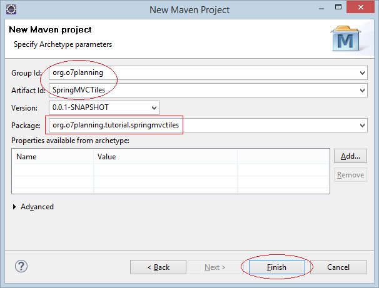This screenshot has width=379, height=288.
Task: Click the Eclipse window icon in title bar
Action: tap(11, 9)
